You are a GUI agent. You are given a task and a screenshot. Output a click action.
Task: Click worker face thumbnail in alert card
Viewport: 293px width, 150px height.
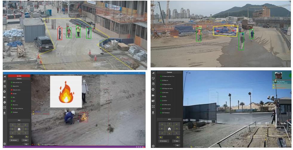278,75
